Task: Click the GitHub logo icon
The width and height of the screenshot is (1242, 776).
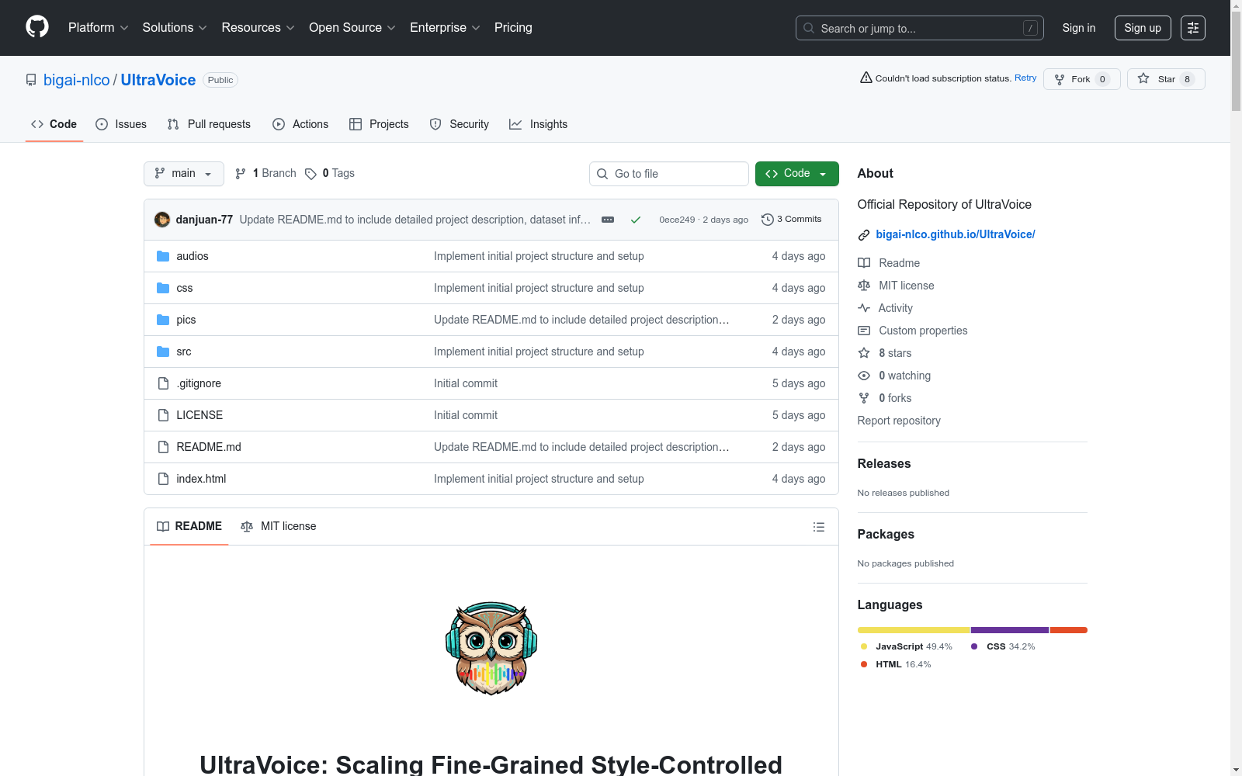Action: tap(37, 27)
